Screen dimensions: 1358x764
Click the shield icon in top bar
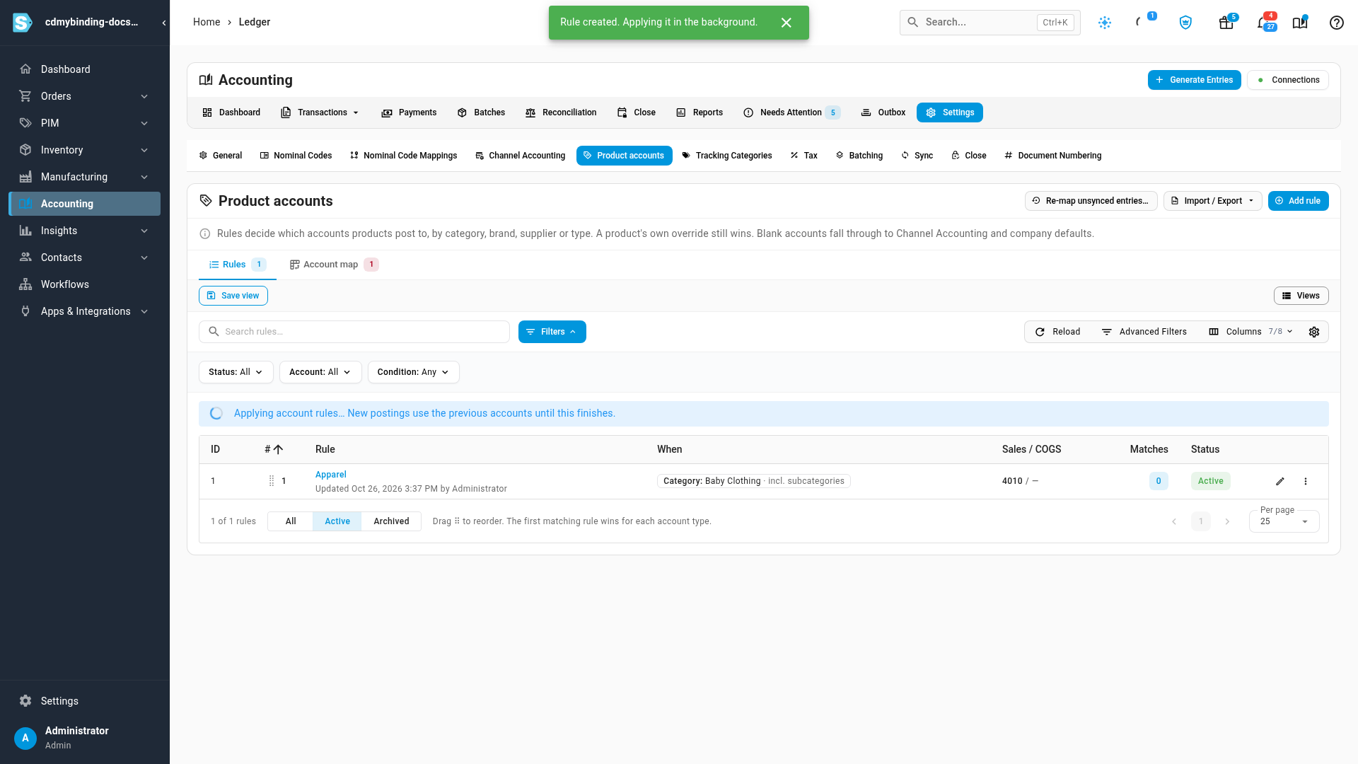pyautogui.click(x=1186, y=23)
